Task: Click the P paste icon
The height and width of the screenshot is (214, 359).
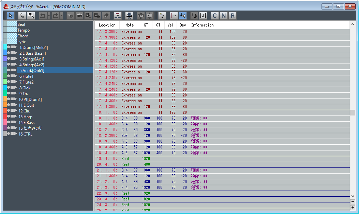Action: coord(88,16)
